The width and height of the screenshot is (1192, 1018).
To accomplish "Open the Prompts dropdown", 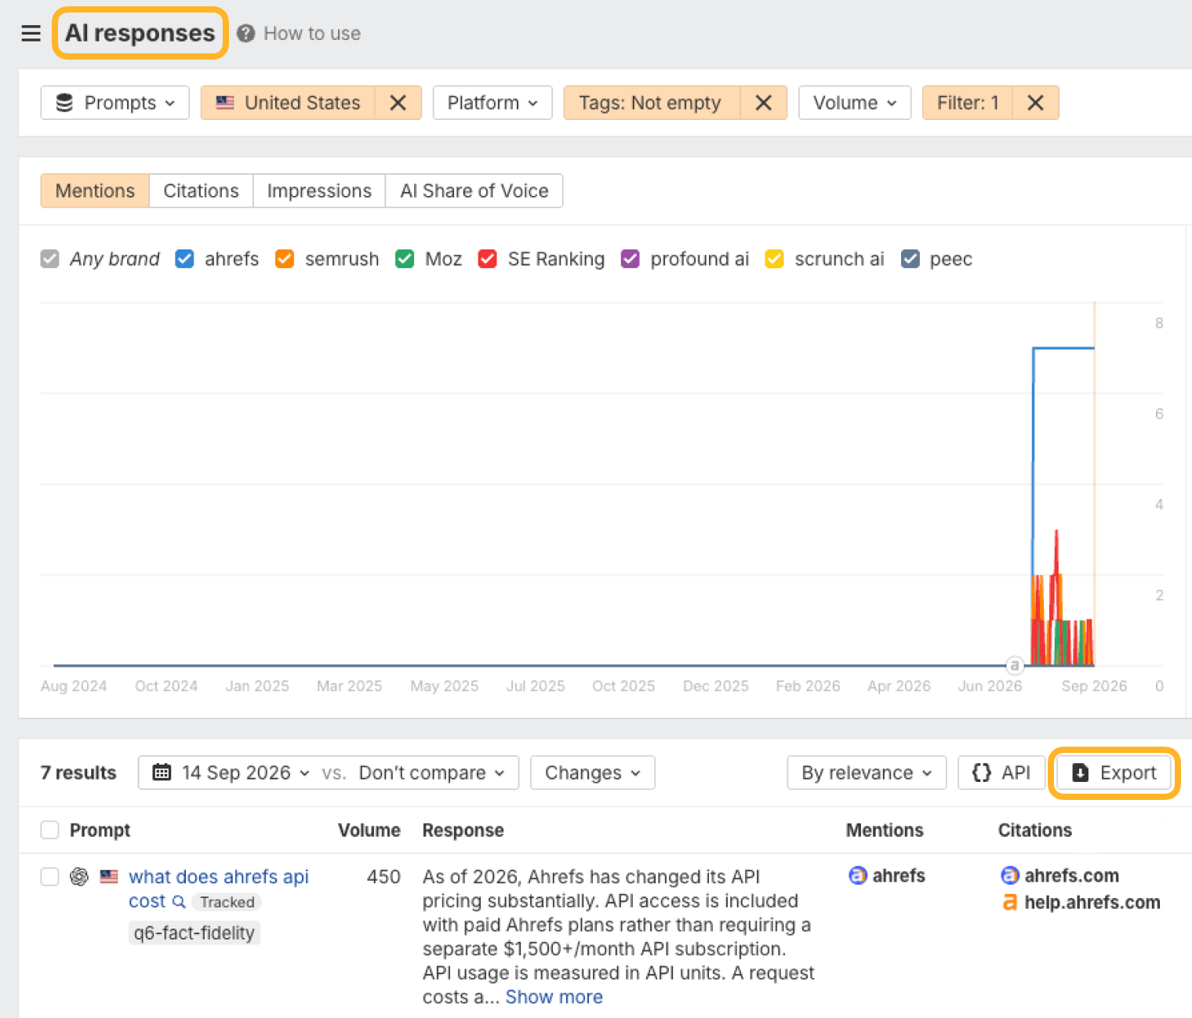I will [115, 103].
